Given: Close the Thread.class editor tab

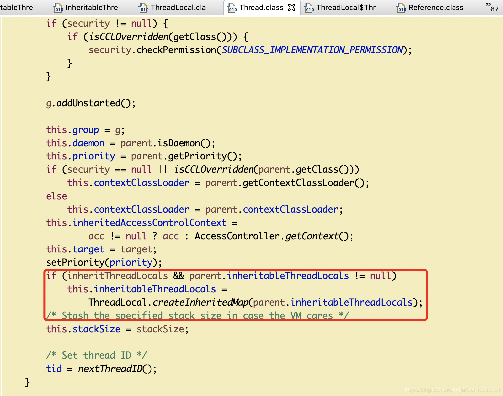Looking at the screenshot, I should tap(291, 7).
